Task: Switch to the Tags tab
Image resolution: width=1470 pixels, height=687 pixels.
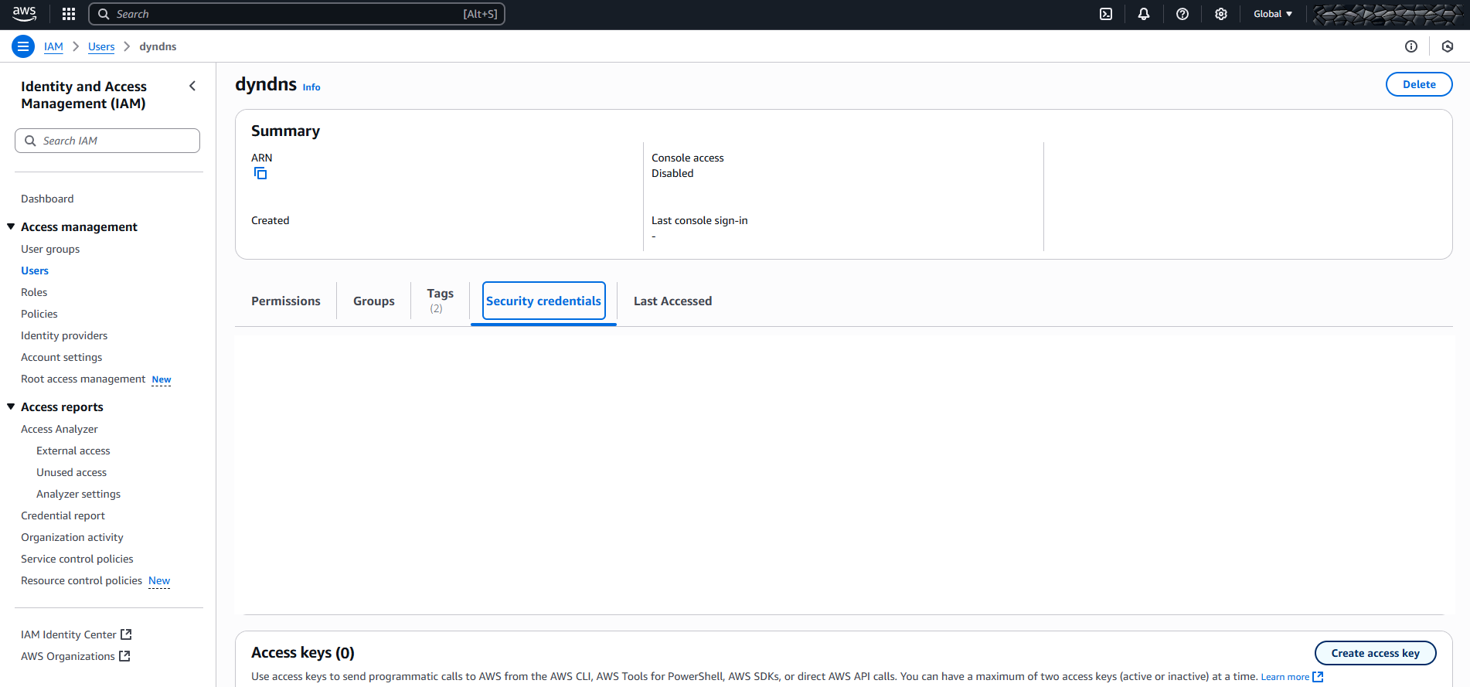Action: click(x=441, y=301)
